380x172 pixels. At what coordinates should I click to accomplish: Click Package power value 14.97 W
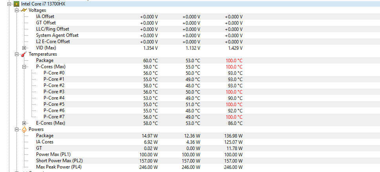click(150, 136)
